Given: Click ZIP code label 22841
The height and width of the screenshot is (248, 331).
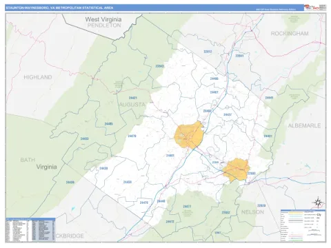Looking at the screenshot, I should [x=239, y=56].
